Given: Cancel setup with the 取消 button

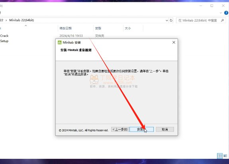Looking at the screenshot, I should coord(165,129).
